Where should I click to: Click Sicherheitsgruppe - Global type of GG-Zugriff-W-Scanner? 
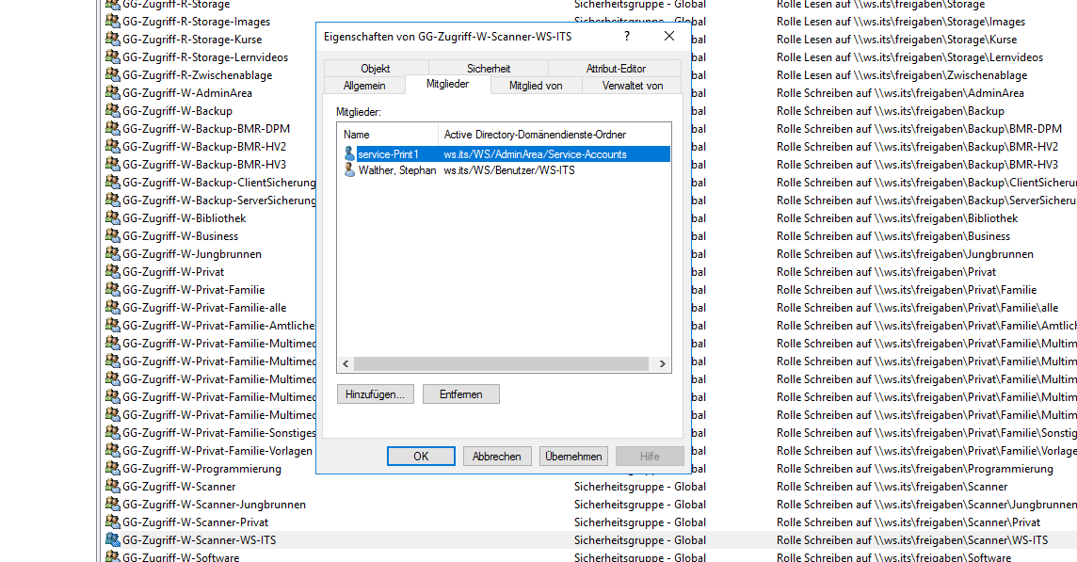(x=640, y=486)
